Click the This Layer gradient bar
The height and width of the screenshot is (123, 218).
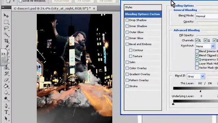pos(196,88)
